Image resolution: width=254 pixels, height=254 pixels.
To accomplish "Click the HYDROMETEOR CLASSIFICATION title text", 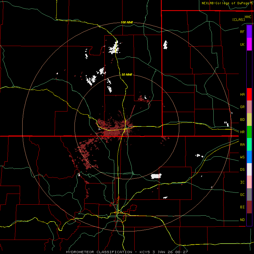I will pyautogui.click(x=99, y=252).
